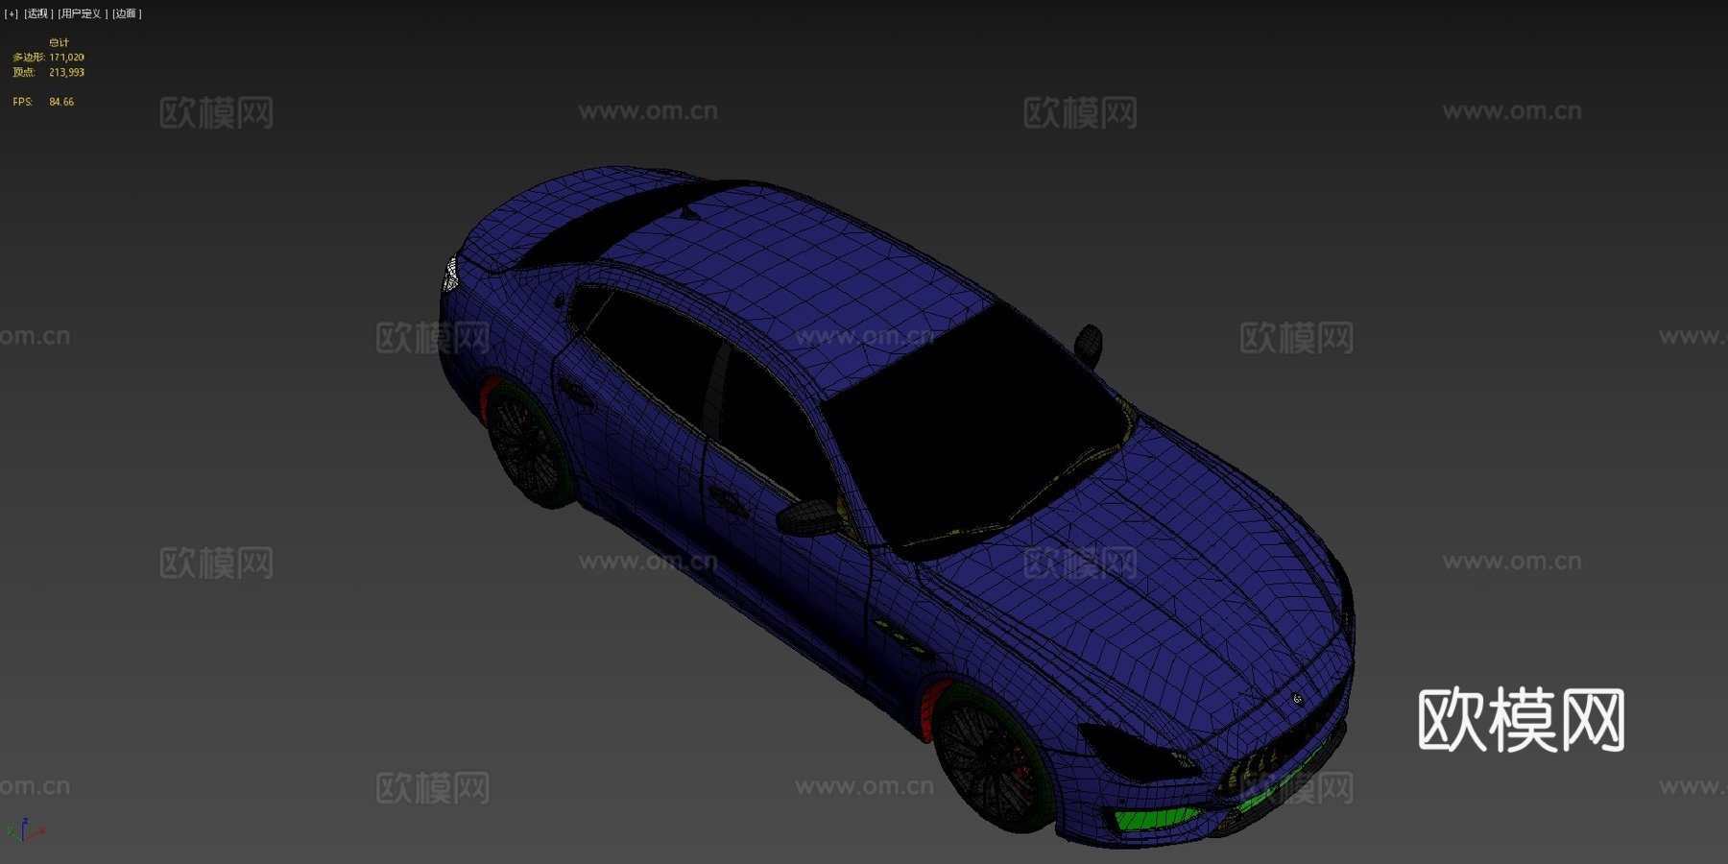Open the 透视 viewport label menu

click(x=37, y=13)
